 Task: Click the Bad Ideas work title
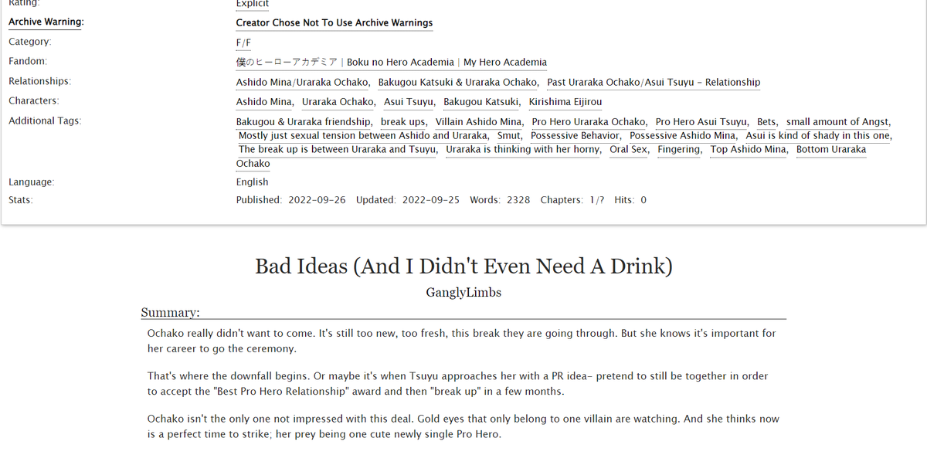463,267
